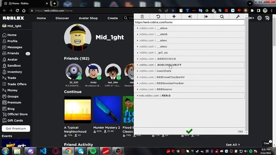Viewport: 276px width, 155px height.
Task: Expand the GuestData cookie row
Action: [189, 71]
